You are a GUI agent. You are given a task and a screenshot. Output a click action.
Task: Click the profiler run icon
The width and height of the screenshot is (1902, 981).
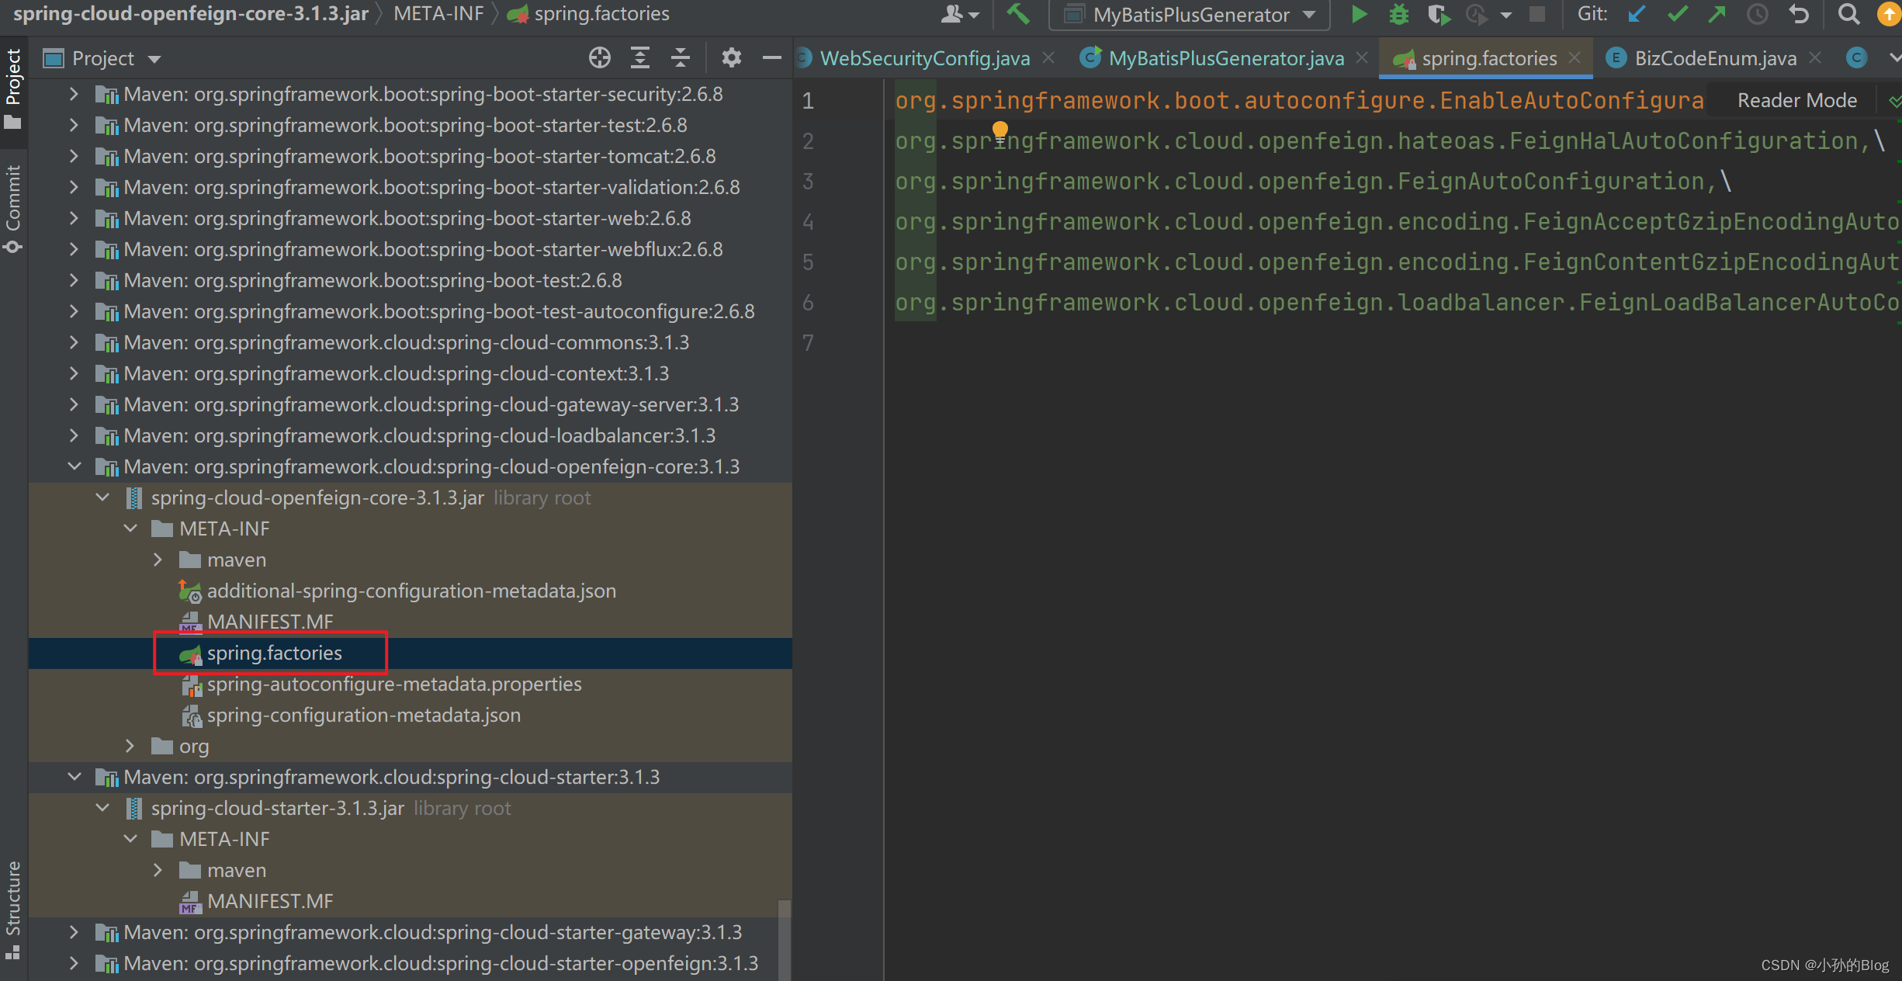(1477, 14)
